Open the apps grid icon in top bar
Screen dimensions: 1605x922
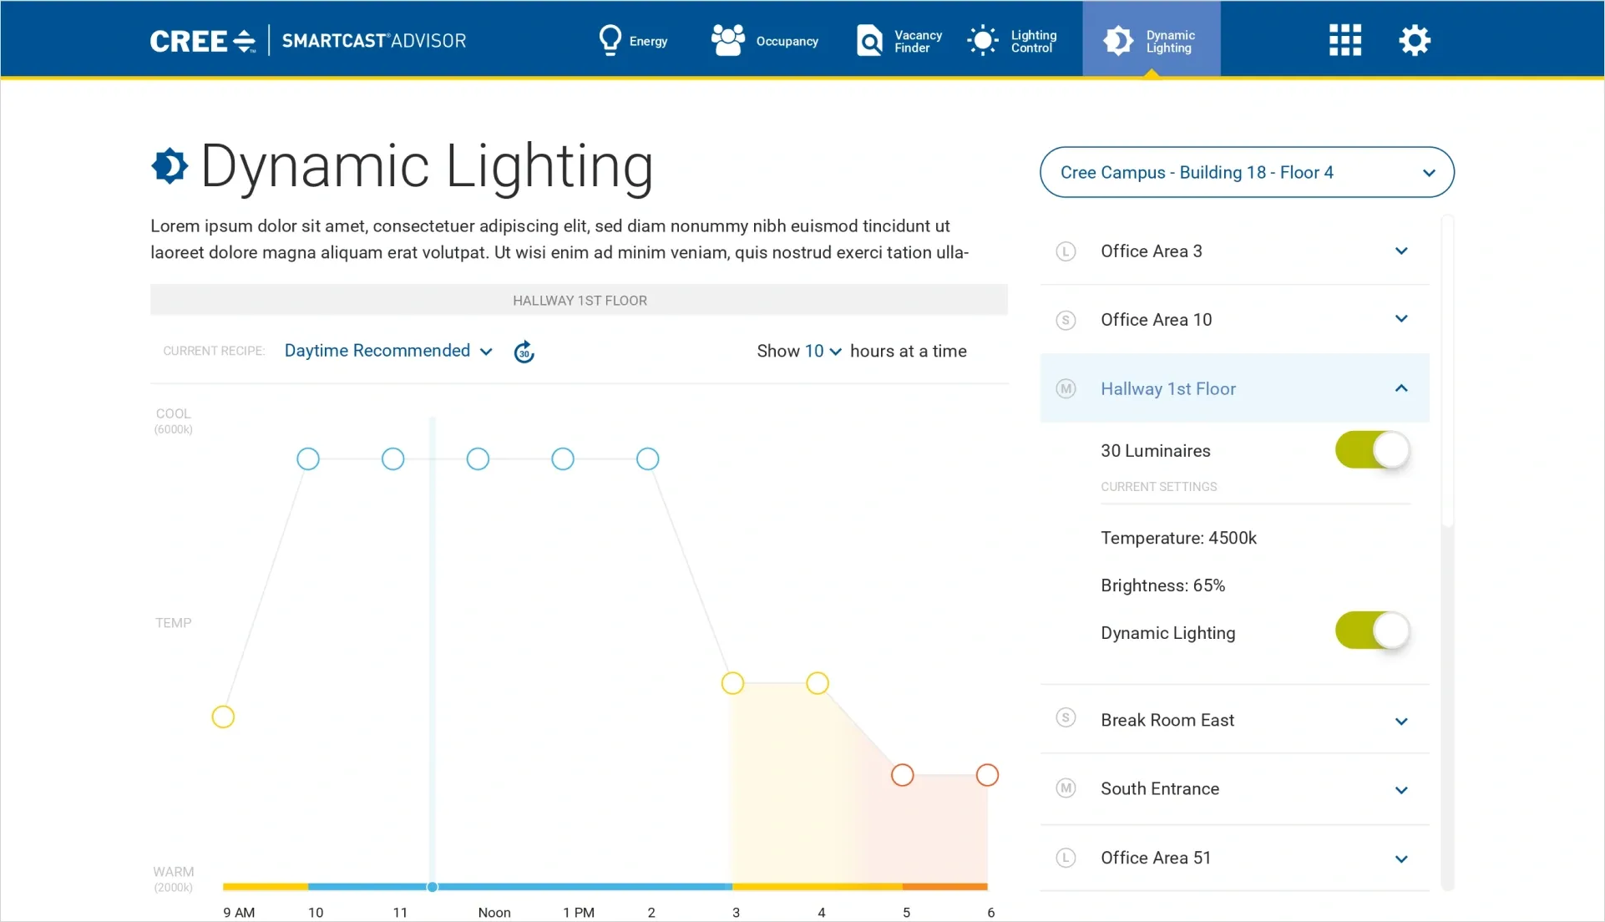pyautogui.click(x=1344, y=39)
